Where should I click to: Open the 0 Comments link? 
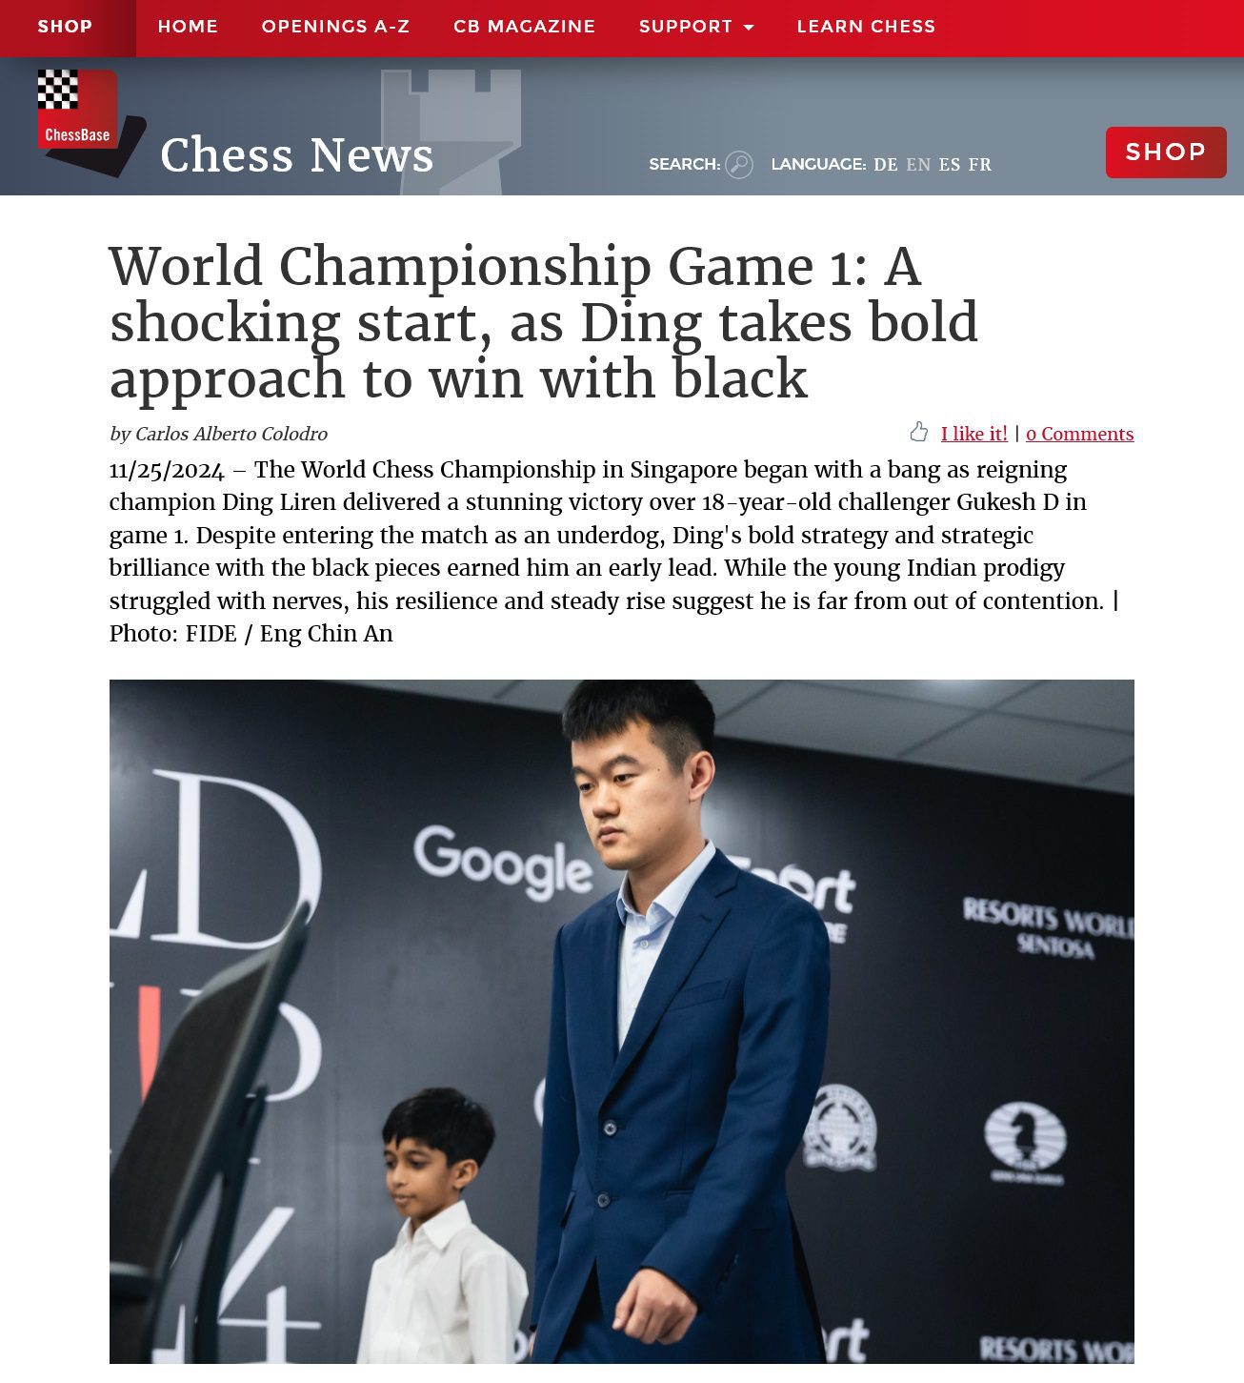[1079, 434]
